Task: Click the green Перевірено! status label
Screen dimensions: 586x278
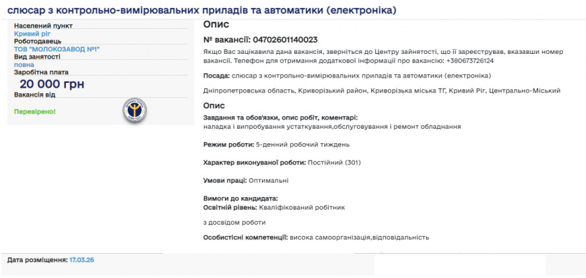Action: pyautogui.click(x=35, y=112)
